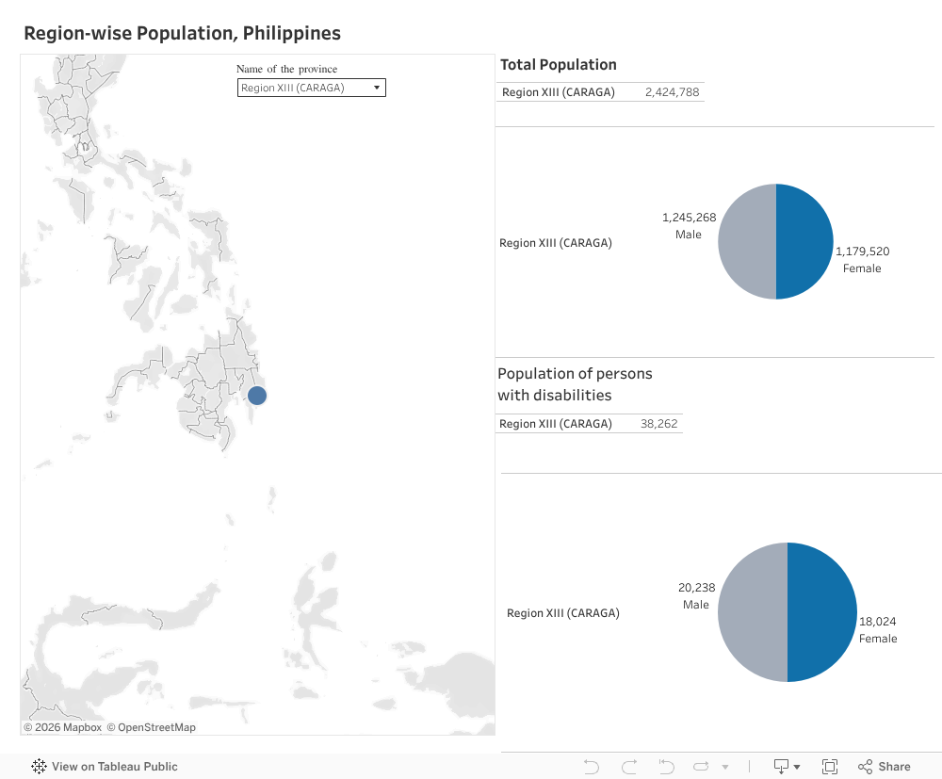
Task: Open the province name dropdown
Action: click(376, 87)
